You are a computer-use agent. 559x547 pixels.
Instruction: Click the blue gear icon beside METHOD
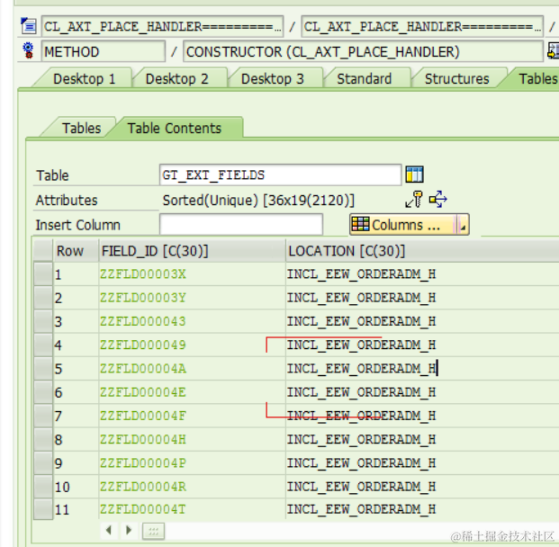28,50
